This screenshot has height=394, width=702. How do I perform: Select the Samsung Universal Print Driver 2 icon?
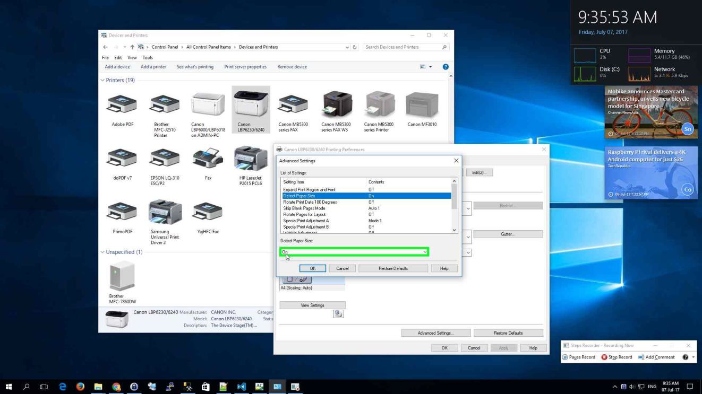click(x=165, y=213)
